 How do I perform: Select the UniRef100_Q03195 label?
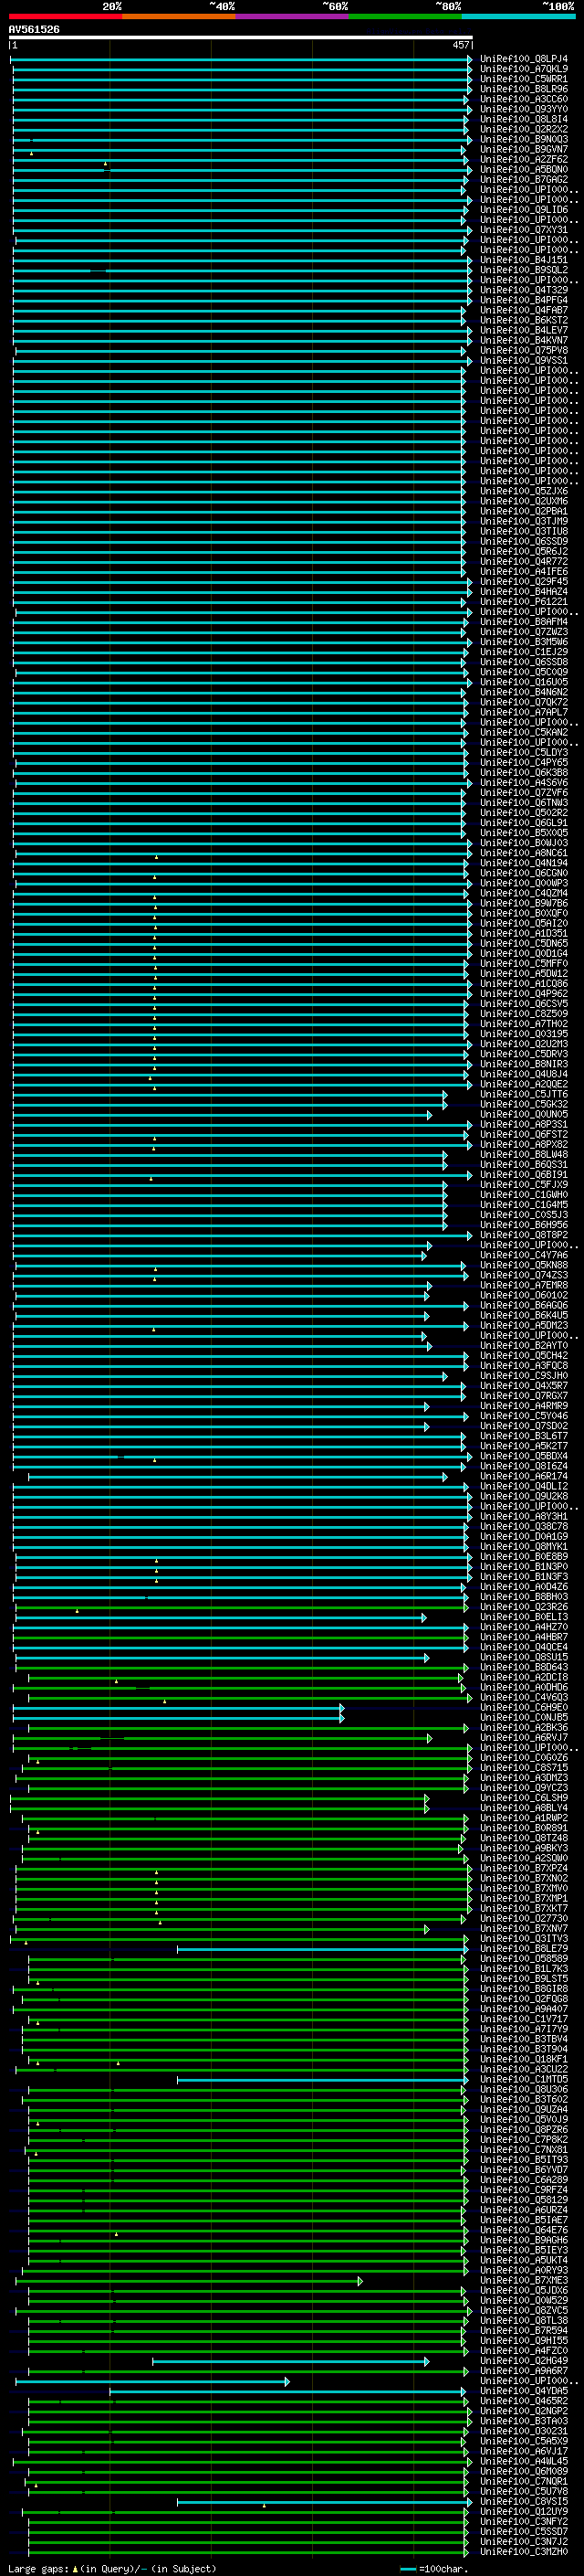click(x=524, y=1034)
